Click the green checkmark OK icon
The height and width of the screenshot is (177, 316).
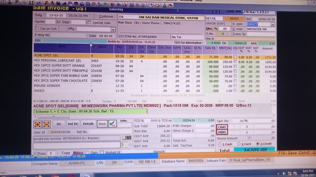tap(112, 123)
